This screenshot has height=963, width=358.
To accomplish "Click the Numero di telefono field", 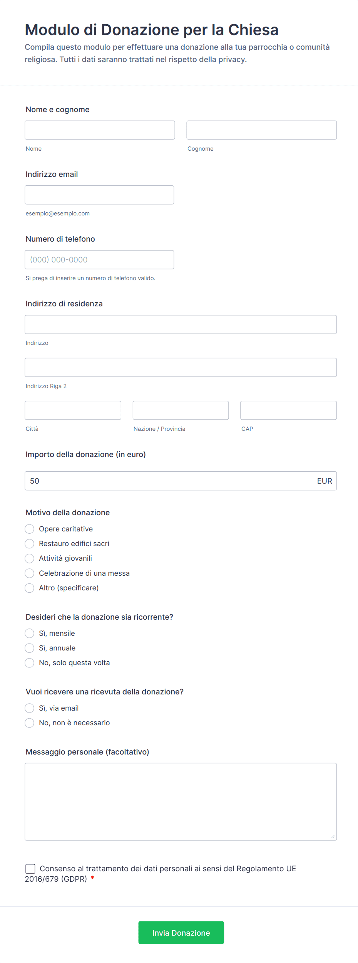I will click(x=99, y=260).
